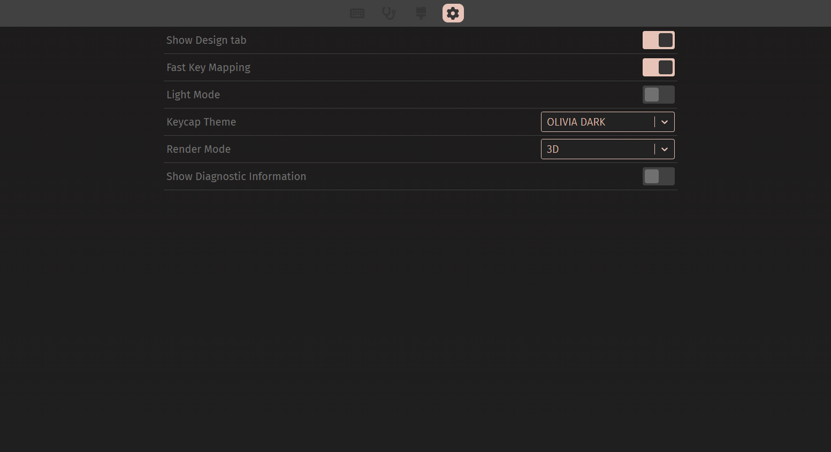Enable Show Diagnostic Information switch
Screen dimensions: 831x452
[658, 176]
